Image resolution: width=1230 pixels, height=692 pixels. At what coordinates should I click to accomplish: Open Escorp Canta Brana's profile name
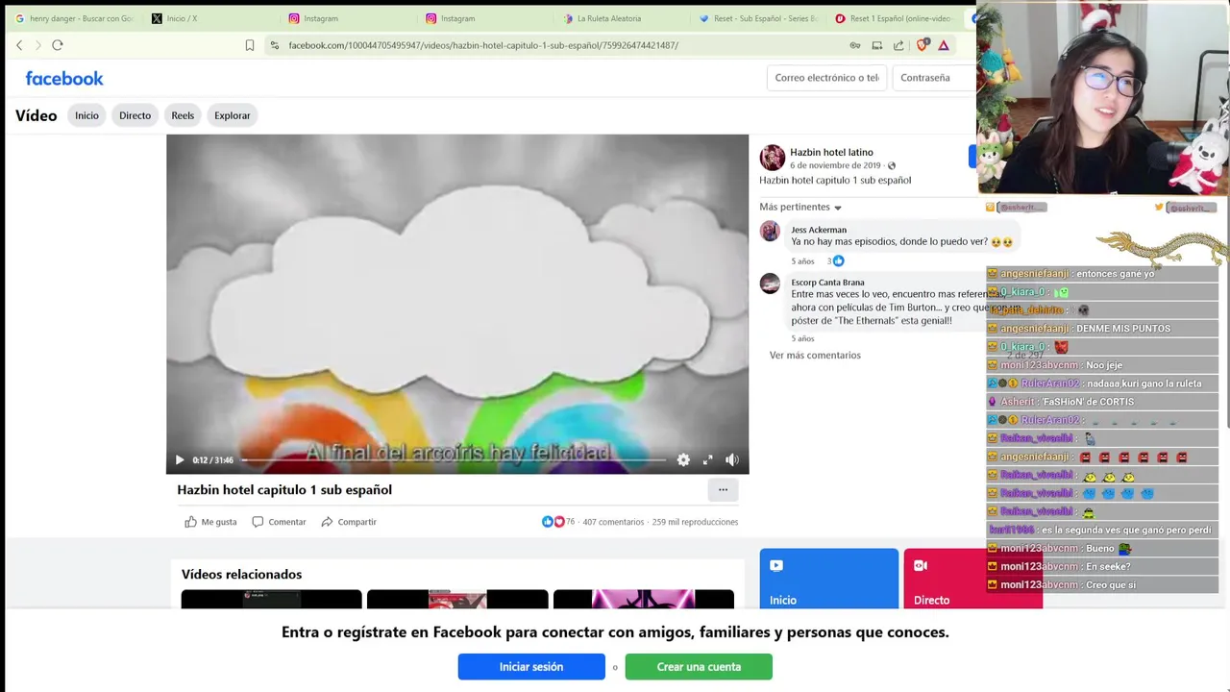click(827, 283)
